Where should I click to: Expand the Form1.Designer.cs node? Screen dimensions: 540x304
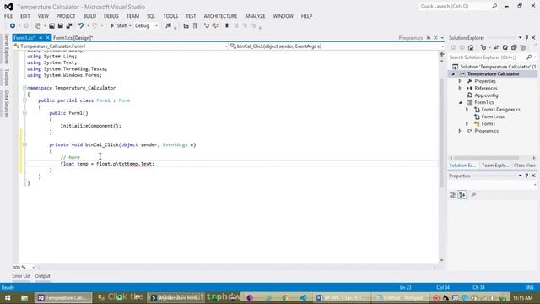[x=467, y=110]
